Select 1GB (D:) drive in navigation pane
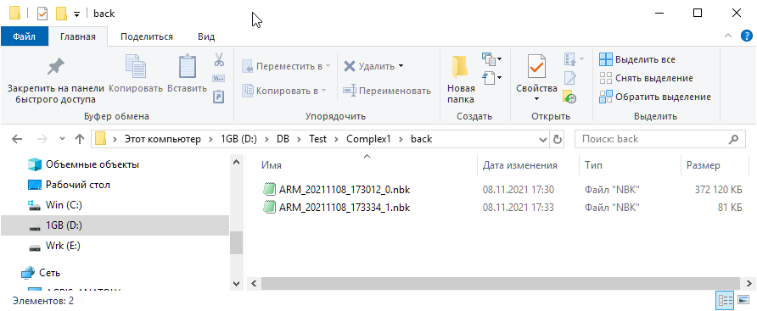 click(x=115, y=225)
